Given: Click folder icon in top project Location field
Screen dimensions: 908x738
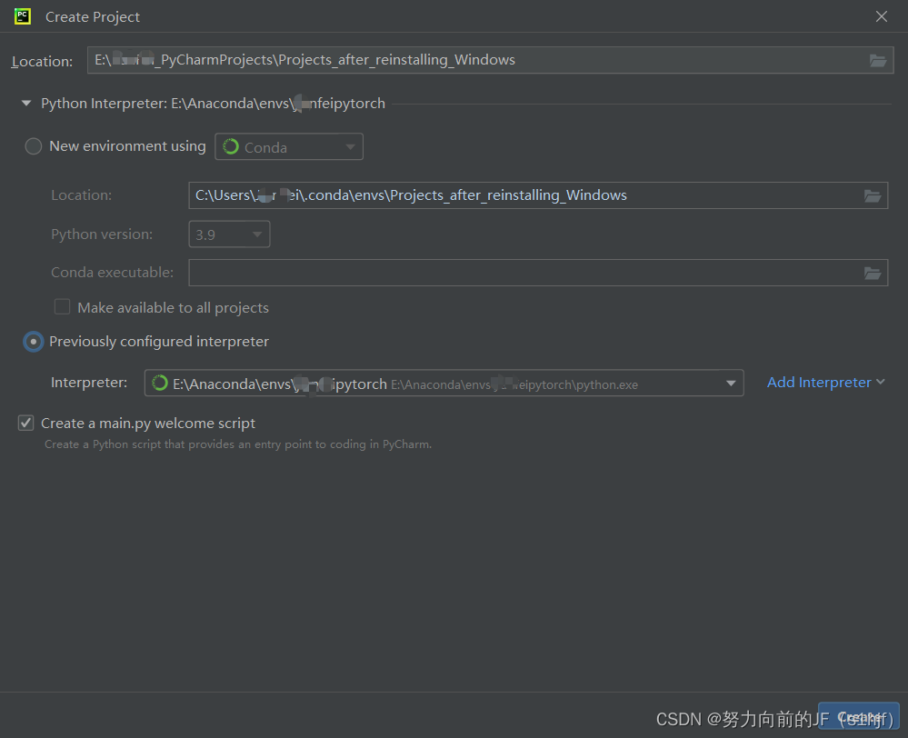Looking at the screenshot, I should (x=877, y=61).
